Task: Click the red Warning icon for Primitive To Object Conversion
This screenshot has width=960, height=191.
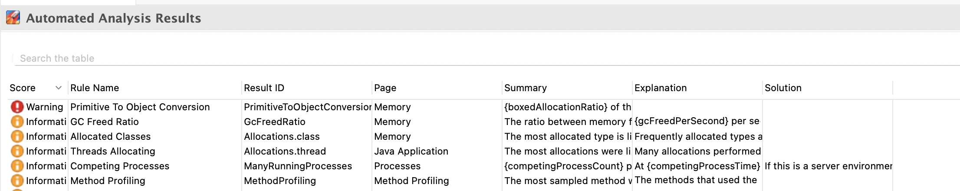Action: coord(17,107)
